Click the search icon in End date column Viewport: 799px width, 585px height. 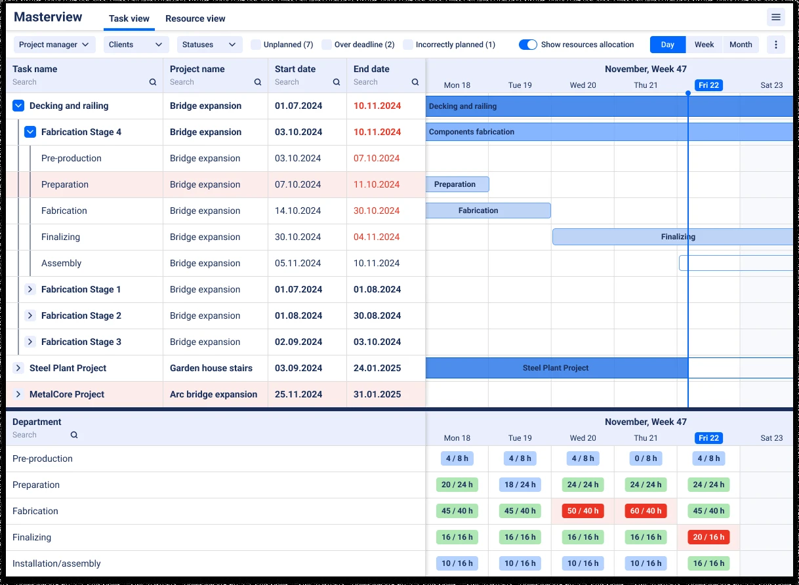point(415,82)
